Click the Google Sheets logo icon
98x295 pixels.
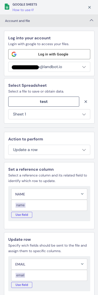7,7
